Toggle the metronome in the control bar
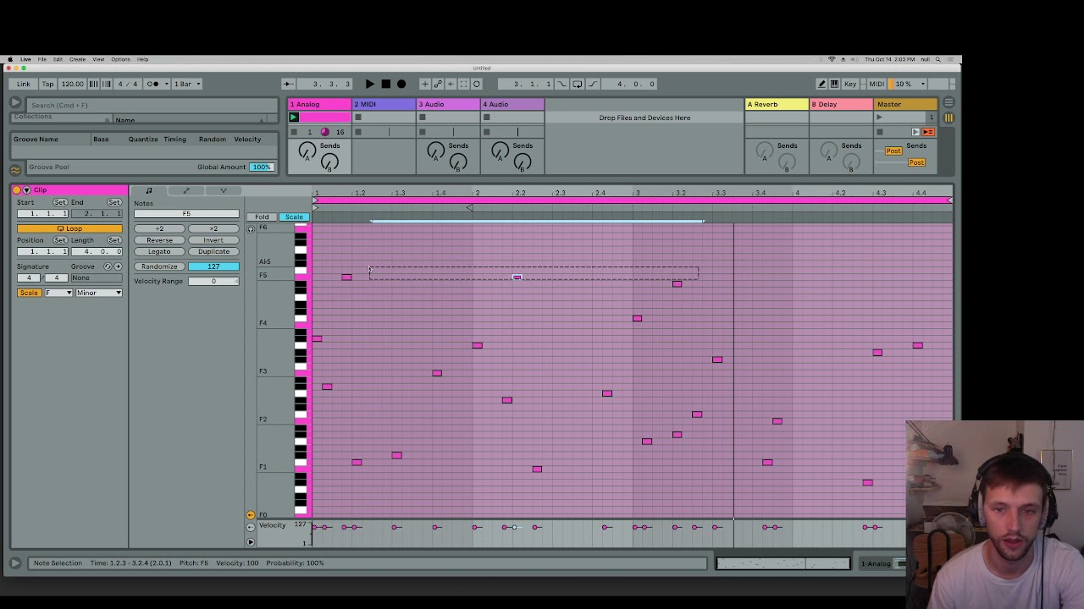1084x609 pixels. click(x=153, y=84)
